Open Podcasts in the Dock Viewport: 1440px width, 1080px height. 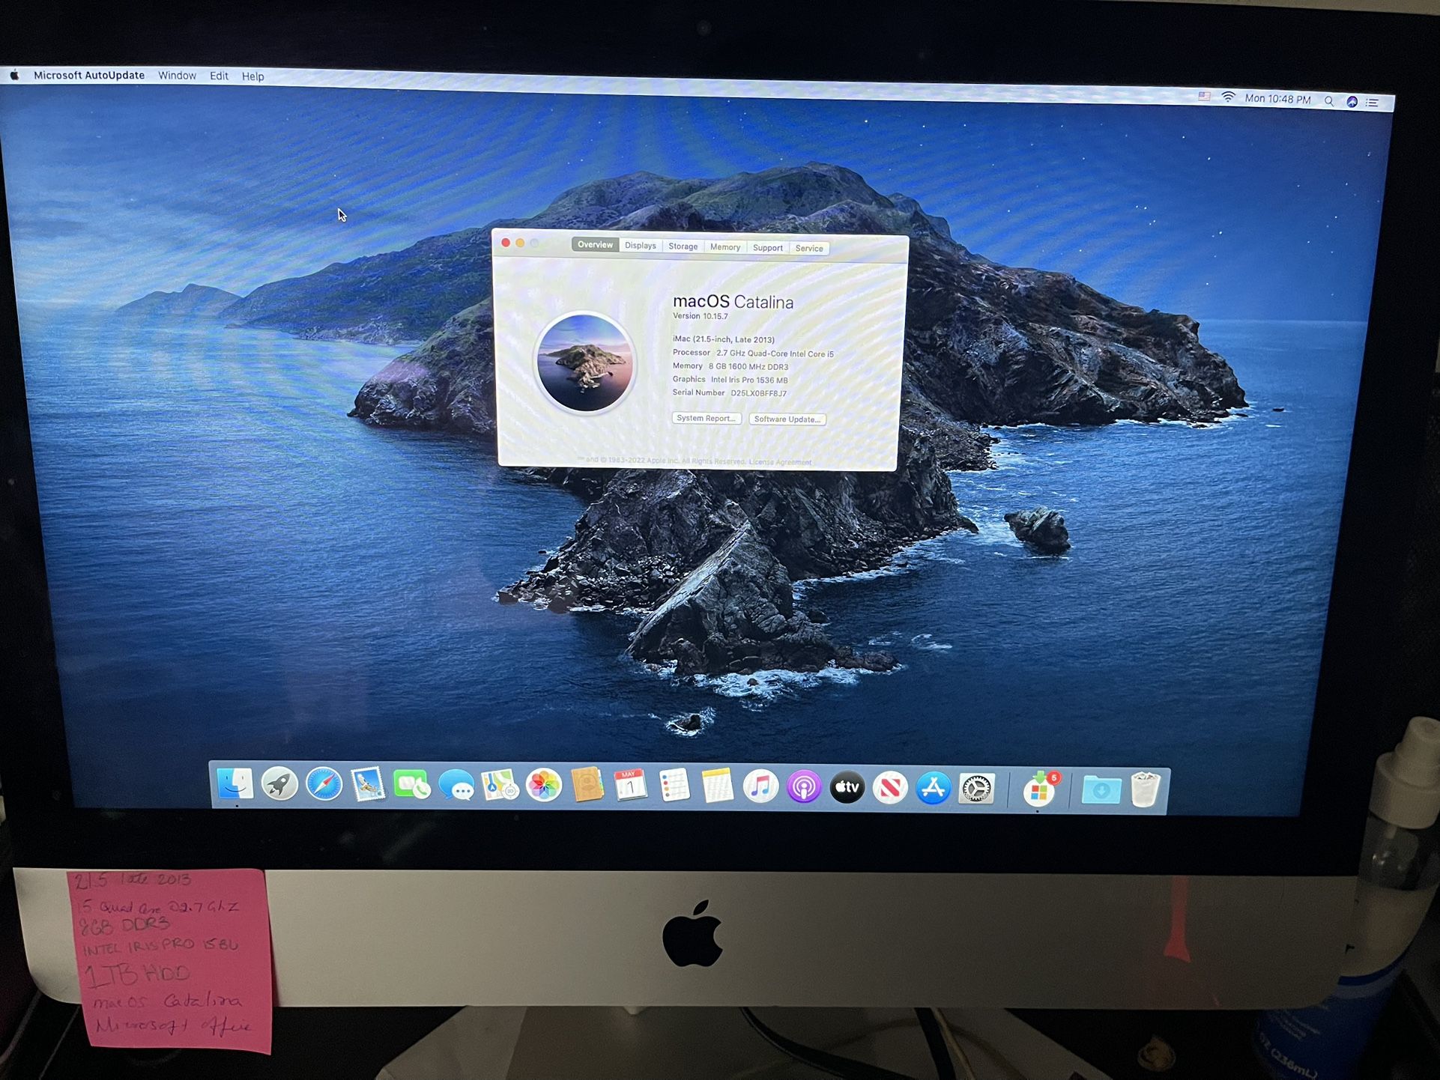click(804, 788)
